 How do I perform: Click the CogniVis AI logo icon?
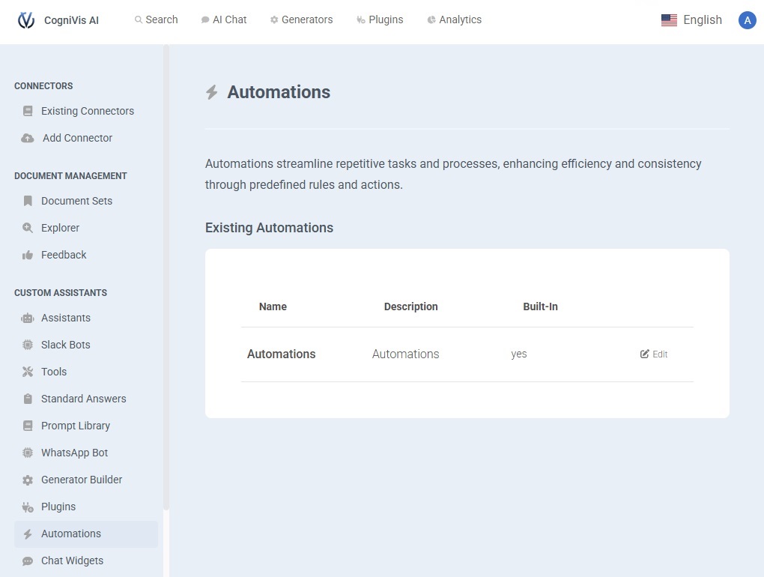26,20
